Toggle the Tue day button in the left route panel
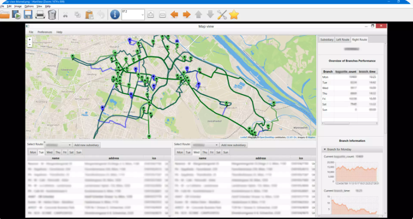The height and width of the screenshot is (219, 413). point(41,152)
